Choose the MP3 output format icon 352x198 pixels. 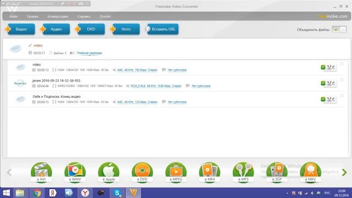(243, 172)
